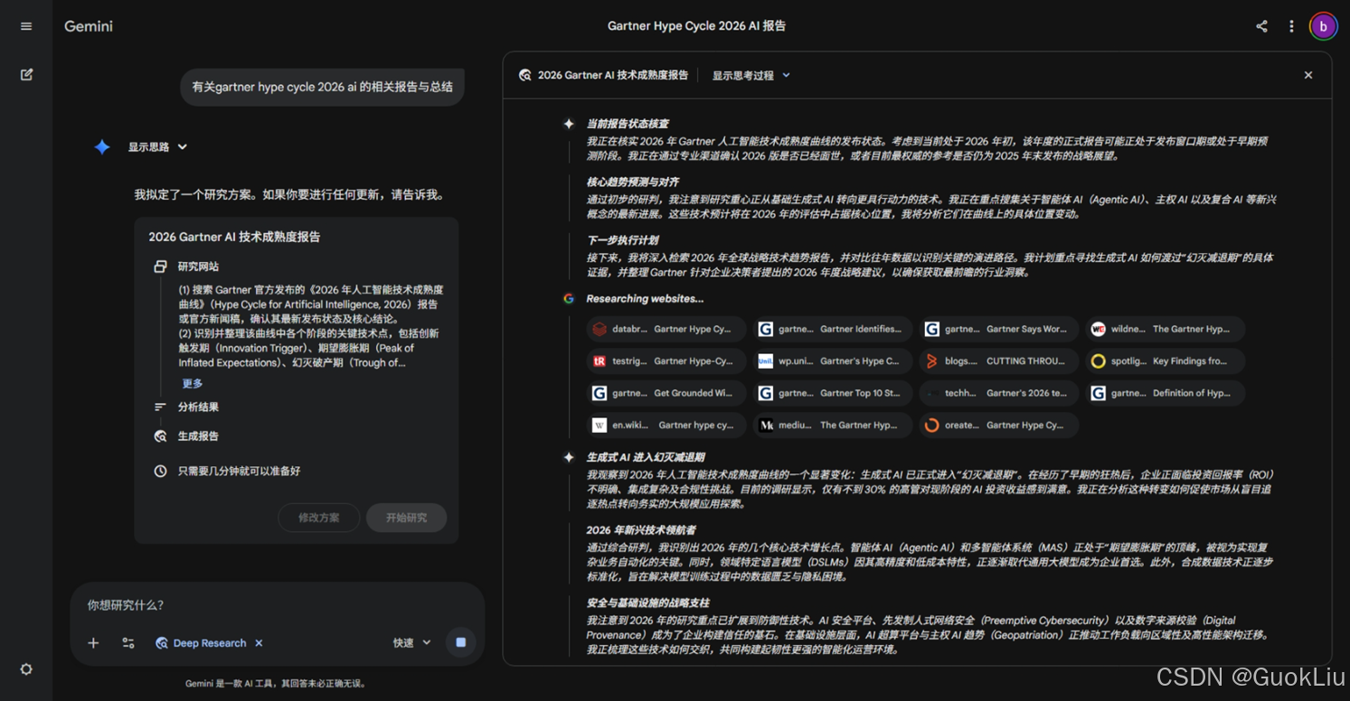Open the wildnet source chip
Image resolution: width=1350 pixels, height=701 pixels.
click(x=1165, y=329)
